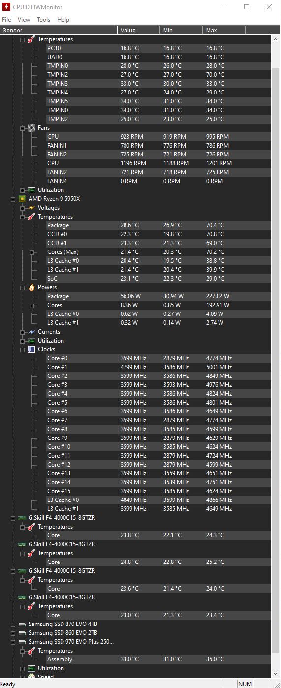
Task: Open the File menu
Action: coord(6,20)
